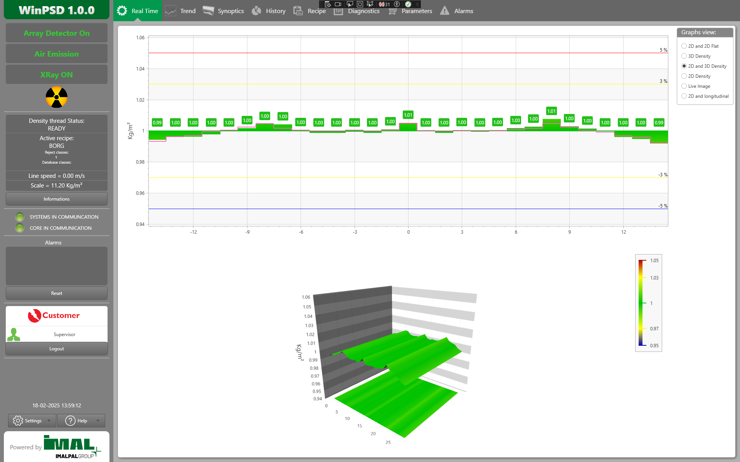740x462 pixels.
Task: Click the density color scale legend
Action: click(x=648, y=303)
